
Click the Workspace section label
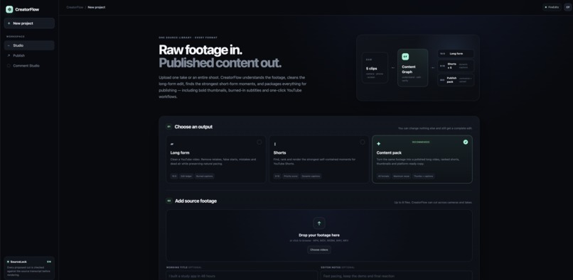16,36
